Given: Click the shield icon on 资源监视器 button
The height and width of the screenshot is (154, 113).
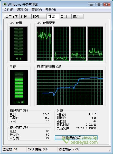Looking at the screenshot, I should coord(64,138).
